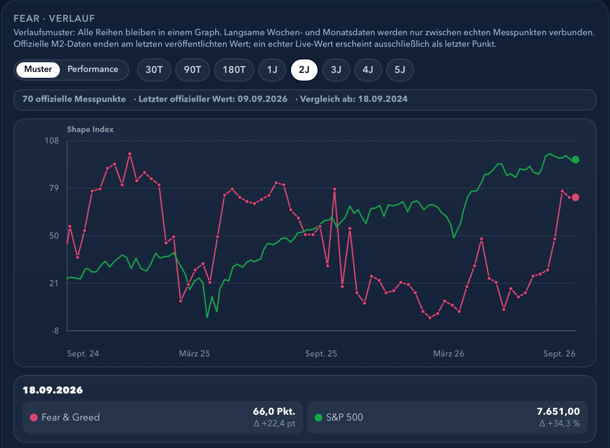Click the 'Δ +34,3 %' change value
Image resolution: width=610 pixels, height=448 pixels.
click(x=559, y=424)
